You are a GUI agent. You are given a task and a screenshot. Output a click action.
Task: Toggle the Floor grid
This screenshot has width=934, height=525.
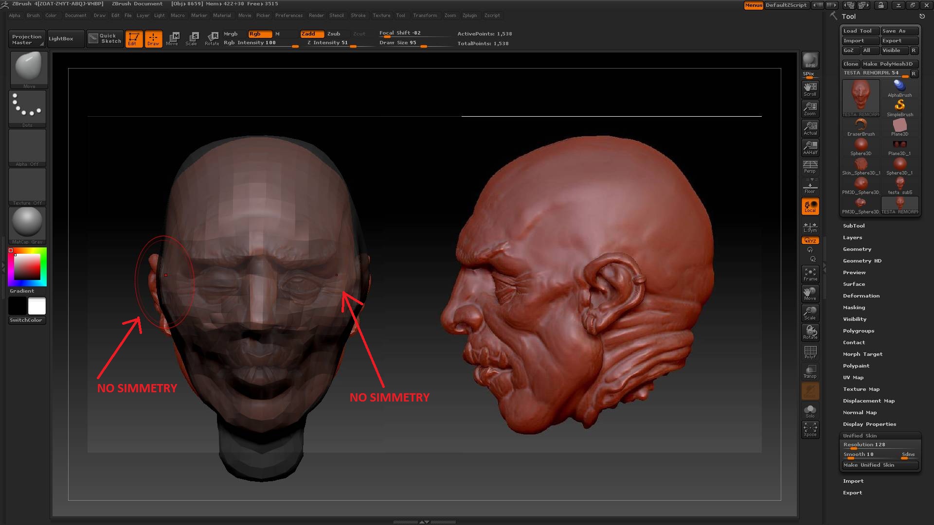810,186
